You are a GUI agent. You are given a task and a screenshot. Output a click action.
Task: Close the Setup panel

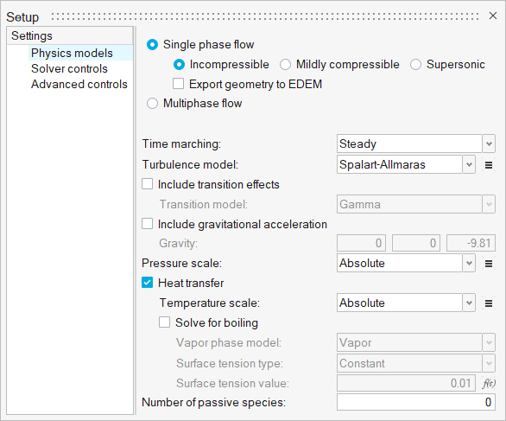coord(492,16)
